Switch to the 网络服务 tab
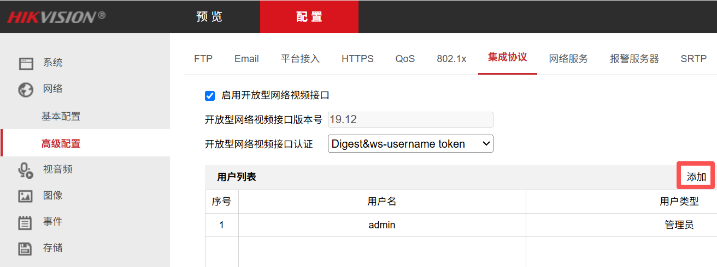The height and width of the screenshot is (267, 717). [x=568, y=59]
